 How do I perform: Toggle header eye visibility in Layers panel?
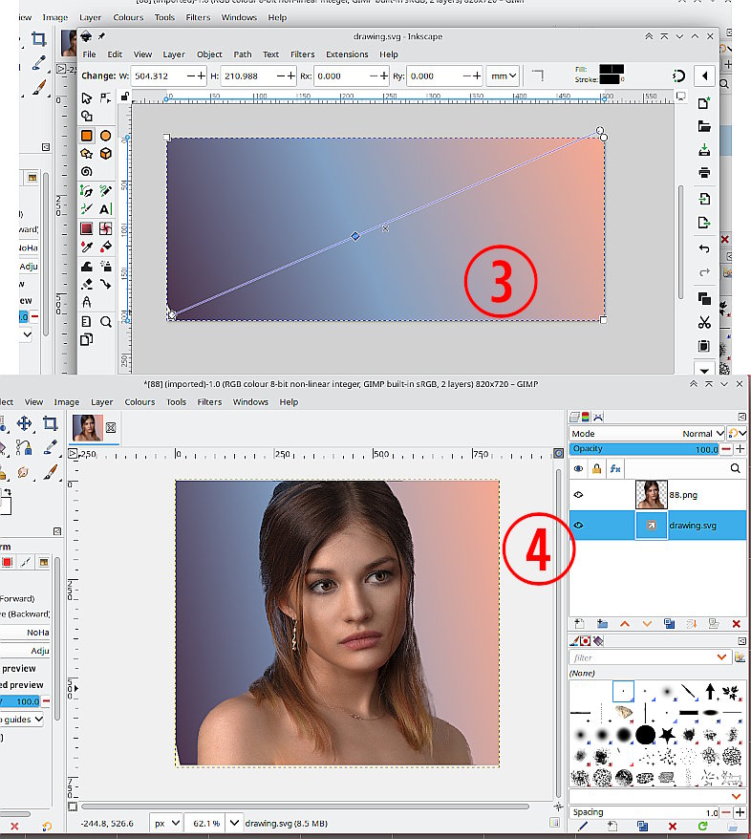(578, 469)
